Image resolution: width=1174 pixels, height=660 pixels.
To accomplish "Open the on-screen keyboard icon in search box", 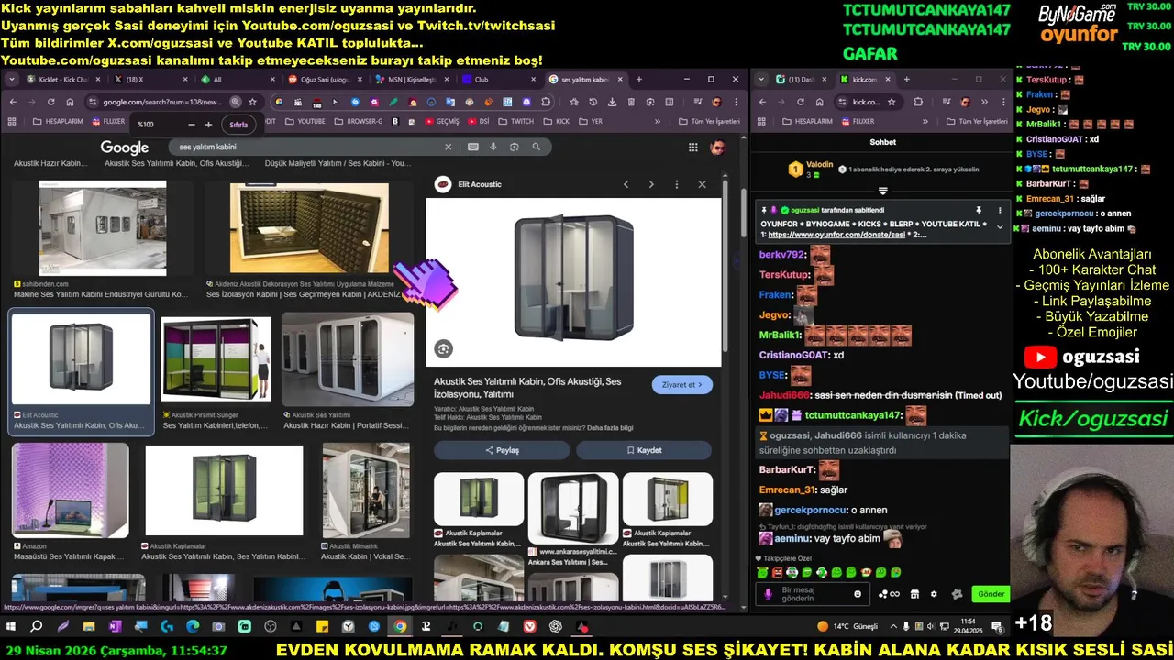I will (473, 147).
